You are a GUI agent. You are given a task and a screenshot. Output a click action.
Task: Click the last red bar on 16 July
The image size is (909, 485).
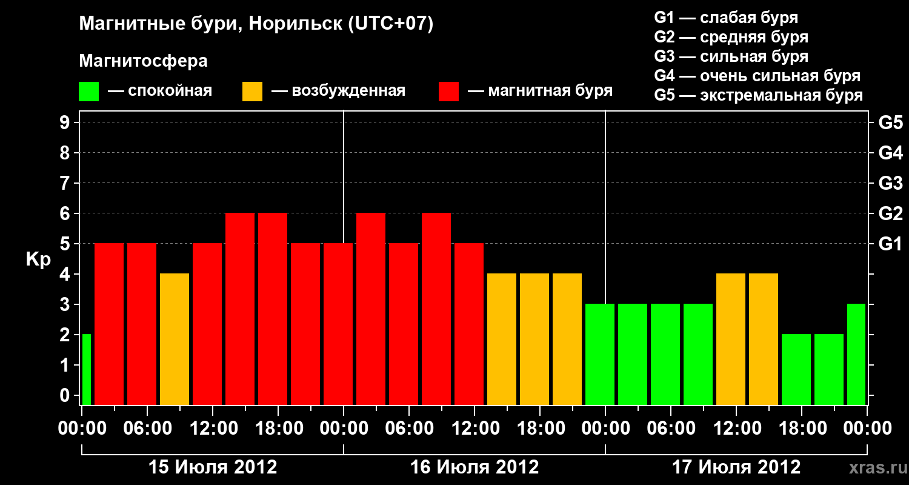[469, 324]
